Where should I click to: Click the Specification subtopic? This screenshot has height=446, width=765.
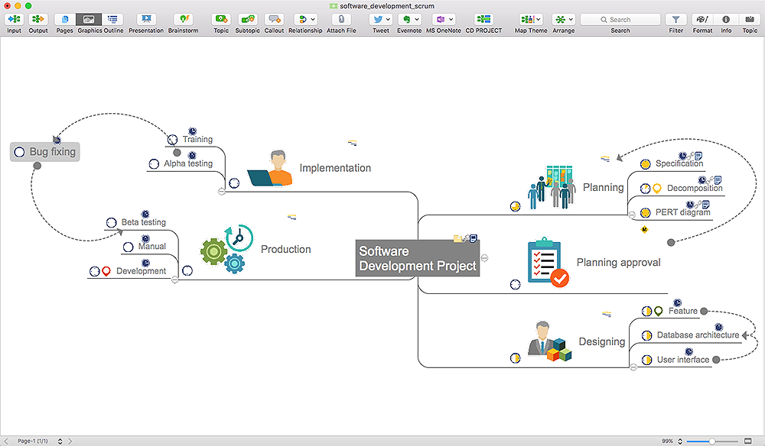point(679,163)
